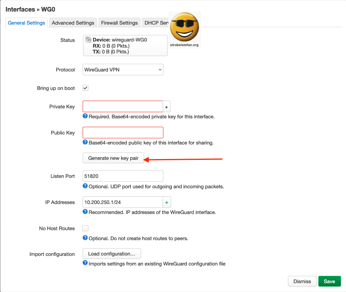
Task: Click the green plus icon to add IP address
Action: [x=166, y=202]
